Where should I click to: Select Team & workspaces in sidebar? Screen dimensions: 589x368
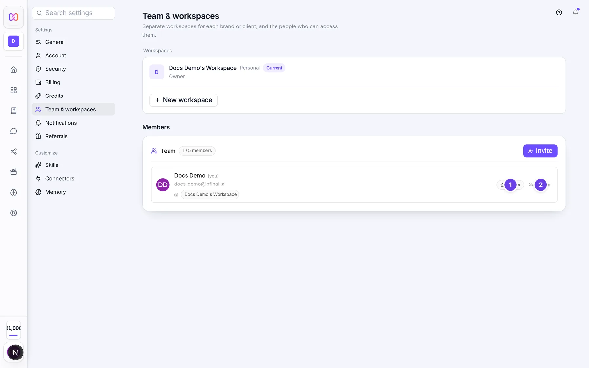[73, 109]
